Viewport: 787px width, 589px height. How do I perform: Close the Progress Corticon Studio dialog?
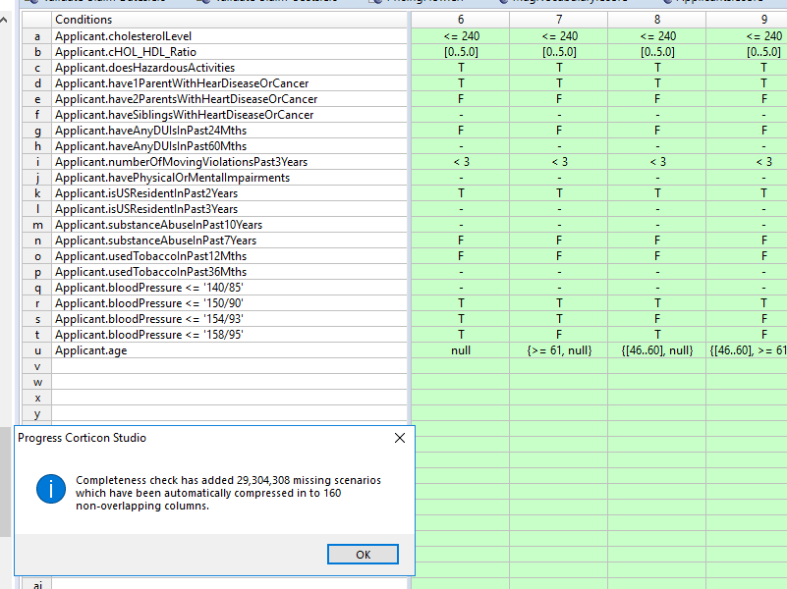pyautogui.click(x=399, y=438)
